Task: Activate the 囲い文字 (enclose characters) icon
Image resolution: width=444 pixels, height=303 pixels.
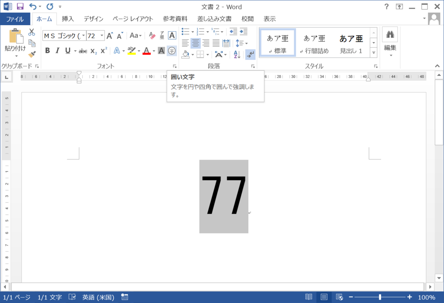Action: 171,51
